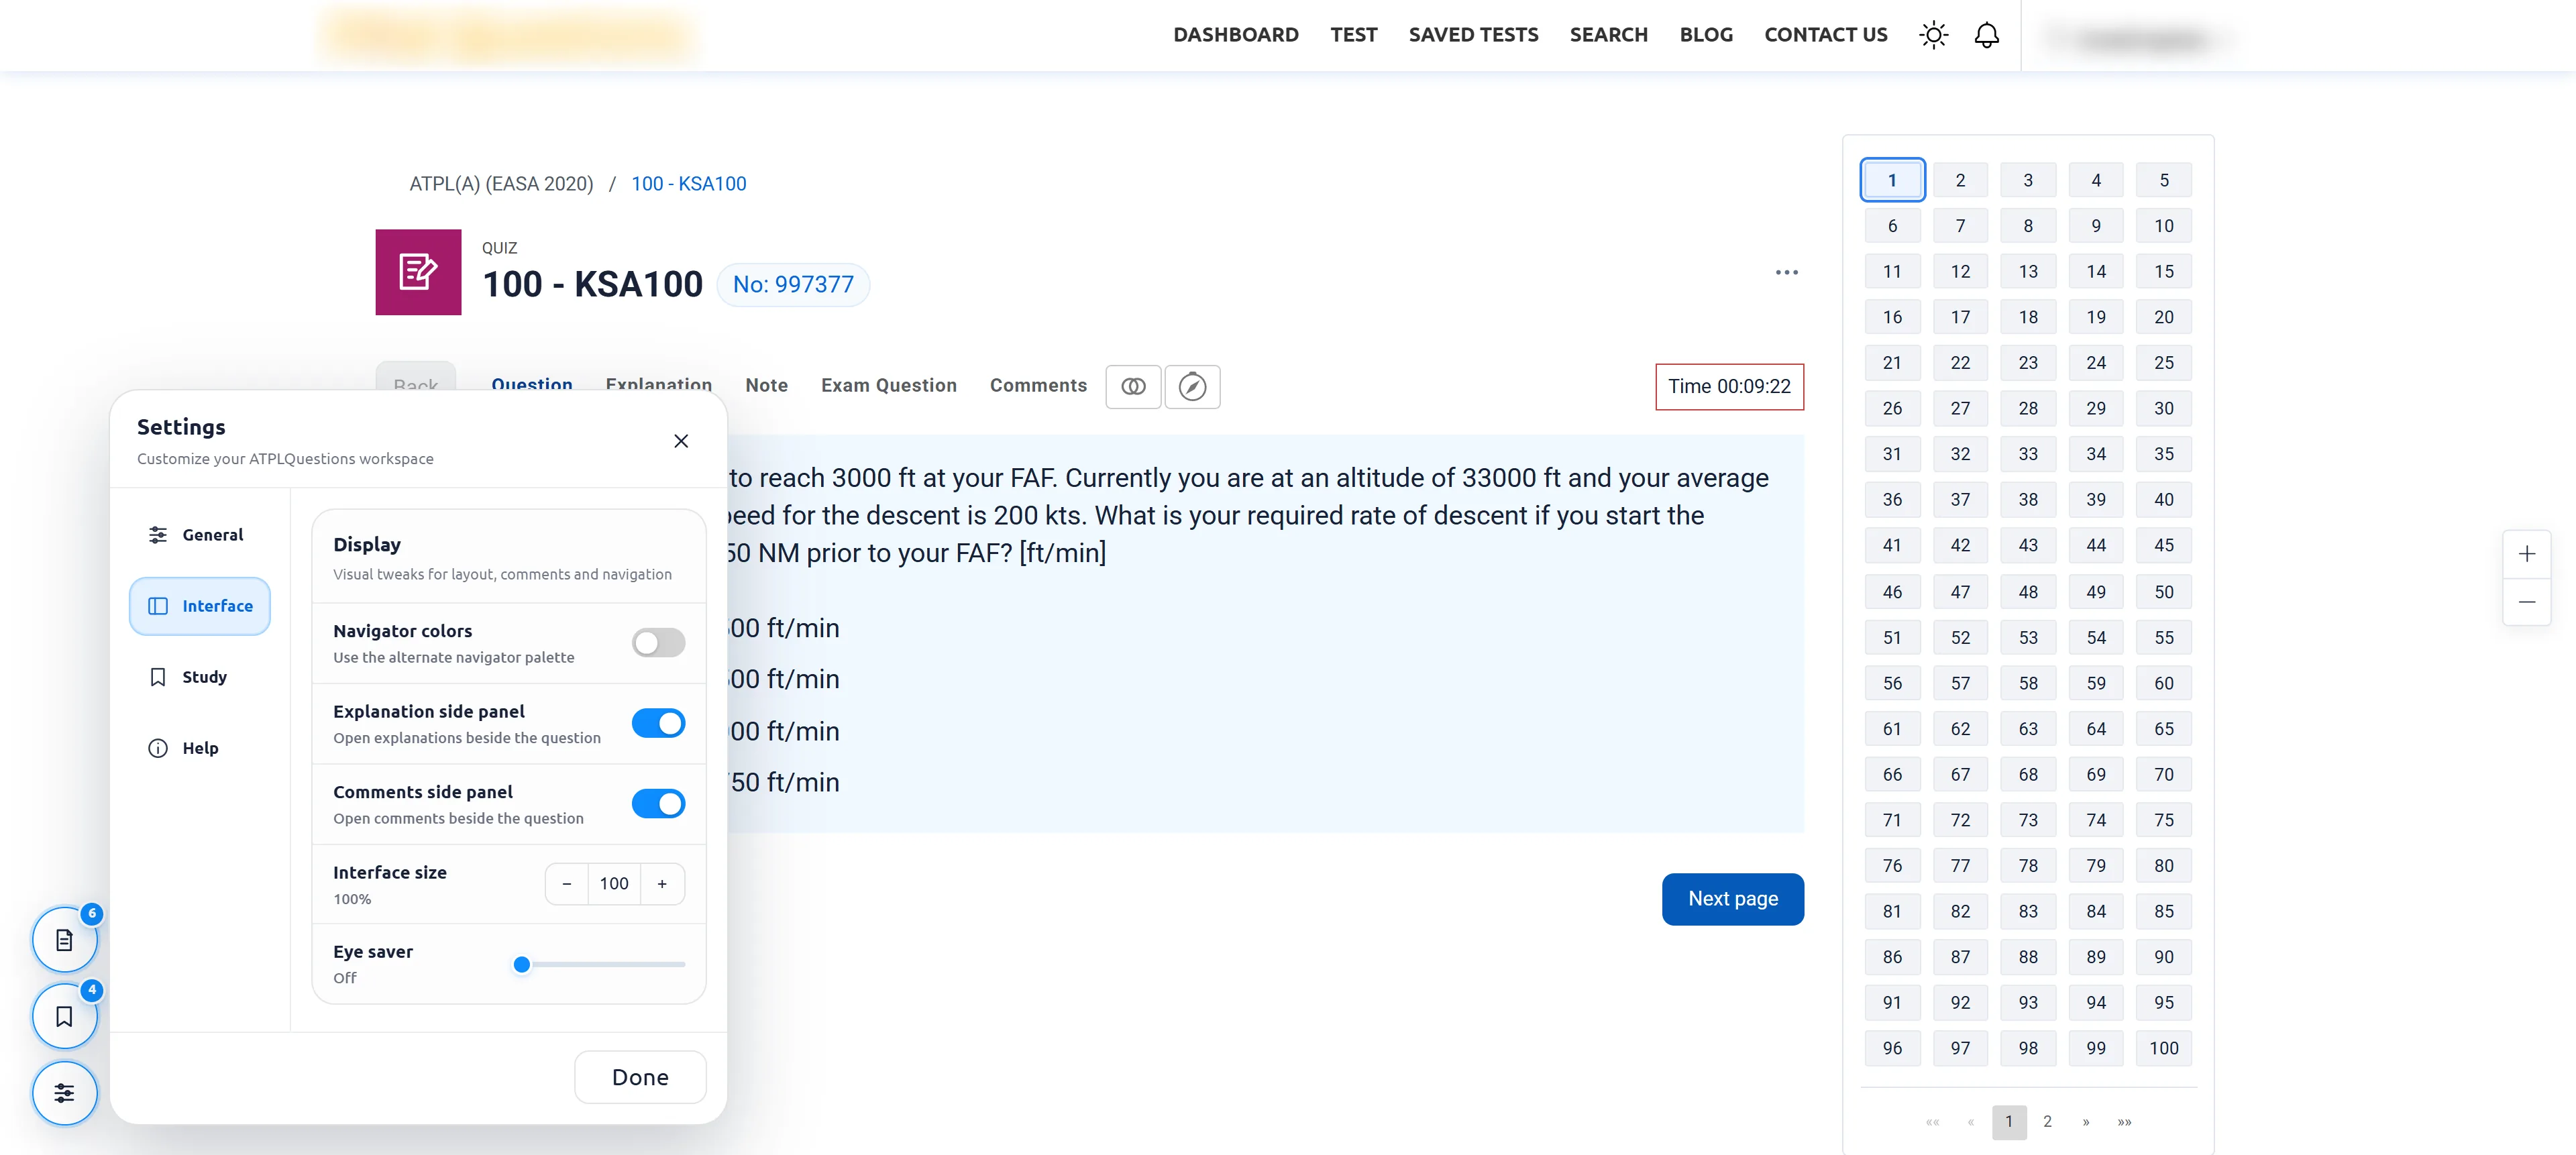Increase interface size with the plus stepper
The height and width of the screenshot is (1155, 2576).
662,884
